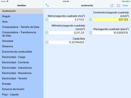Open info for Metro/segundo cuadrado unit
The image size is (131, 98).
click(47, 20)
